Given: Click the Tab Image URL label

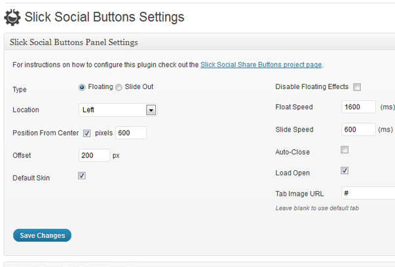Looking at the screenshot, I should pyautogui.click(x=300, y=194).
